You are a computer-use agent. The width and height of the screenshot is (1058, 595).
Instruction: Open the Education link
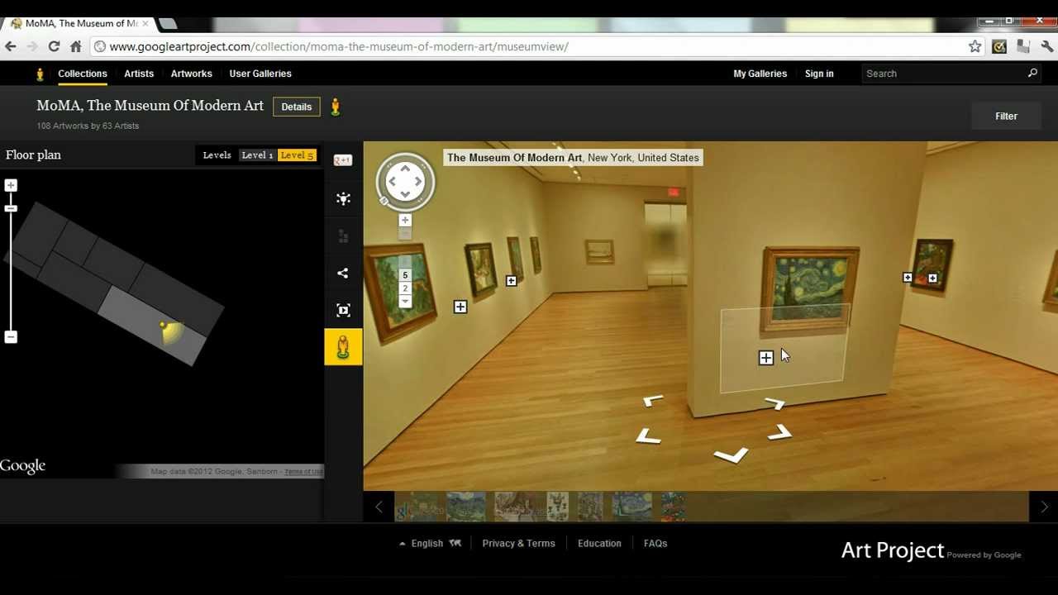coord(599,543)
